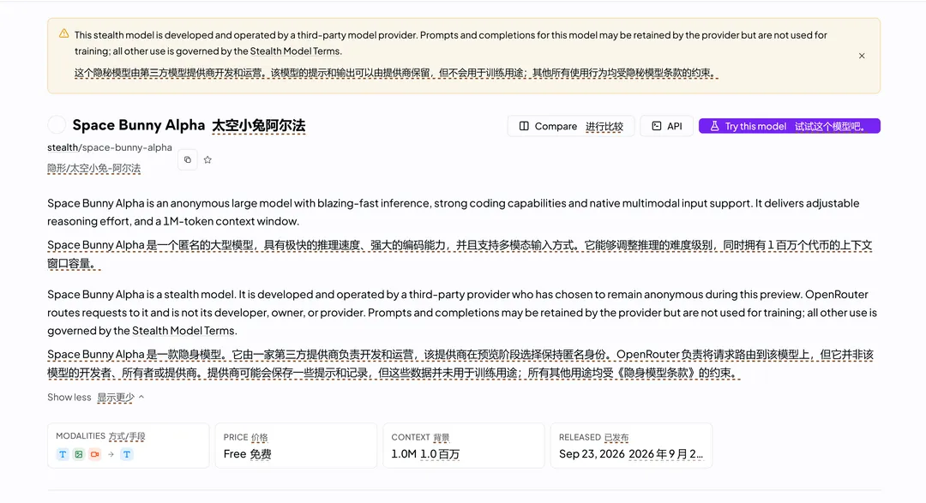Click the Space Bunny Alpha title
Screen dimensions: 926x503
click(139, 125)
